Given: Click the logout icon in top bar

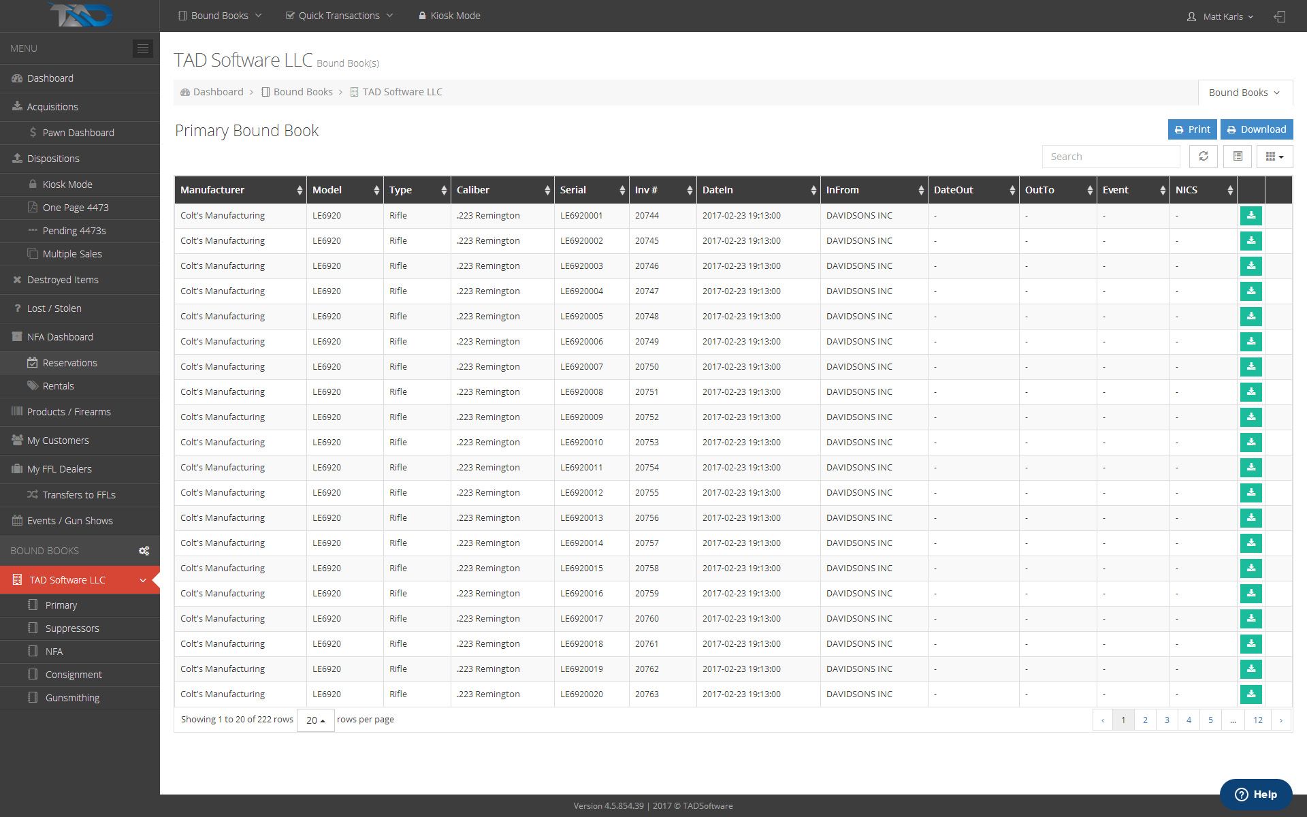Looking at the screenshot, I should coord(1280,16).
